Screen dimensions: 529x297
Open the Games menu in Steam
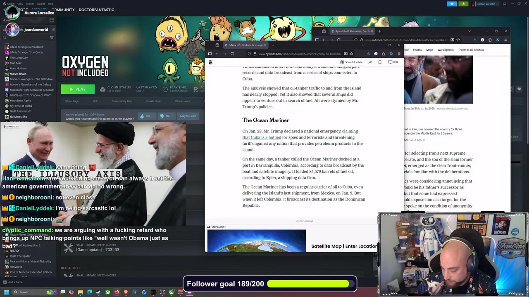(x=41, y=4)
